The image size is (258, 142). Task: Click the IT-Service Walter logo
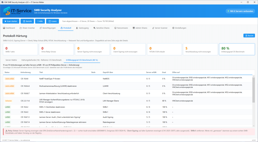[17, 11]
